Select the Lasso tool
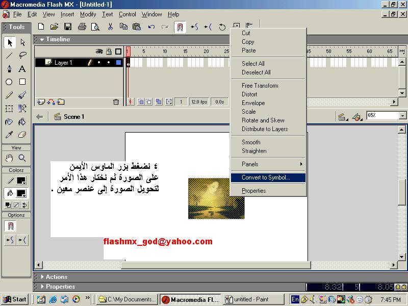This screenshot has height=306, width=408. click(x=22, y=56)
